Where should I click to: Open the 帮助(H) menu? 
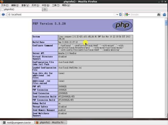coord(66,5)
